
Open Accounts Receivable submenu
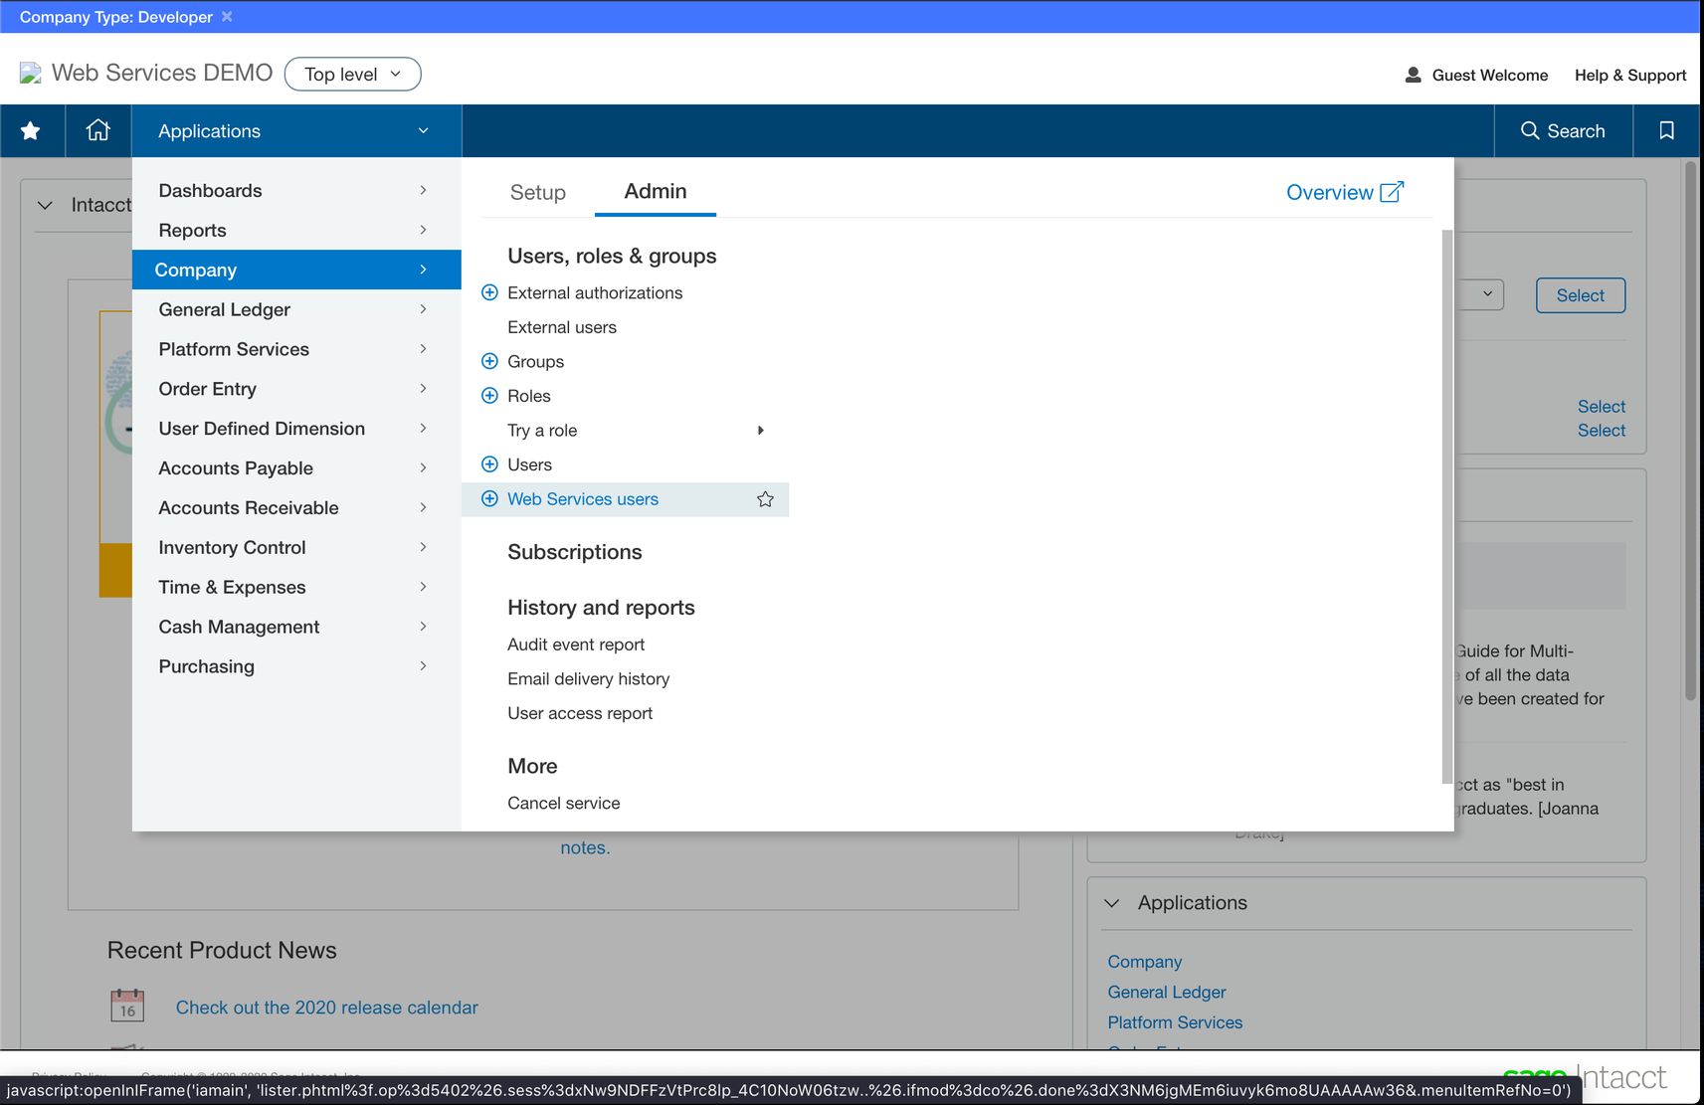(296, 508)
